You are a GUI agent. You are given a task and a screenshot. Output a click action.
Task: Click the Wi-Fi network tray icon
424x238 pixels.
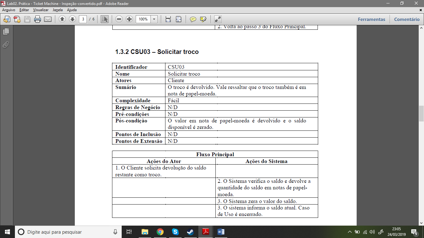tap(365, 232)
